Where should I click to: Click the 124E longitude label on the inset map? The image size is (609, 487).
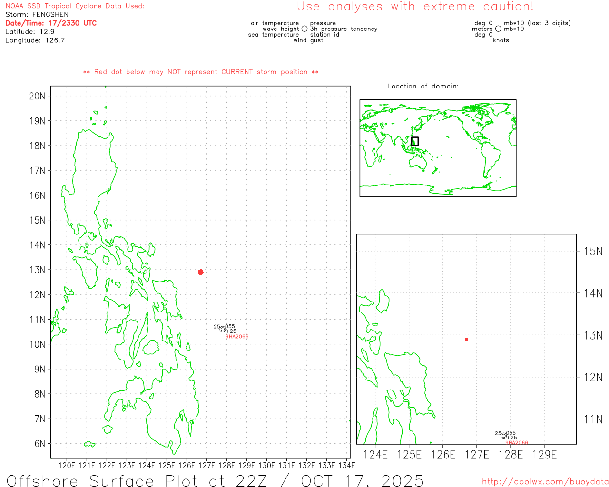pyautogui.click(x=375, y=455)
